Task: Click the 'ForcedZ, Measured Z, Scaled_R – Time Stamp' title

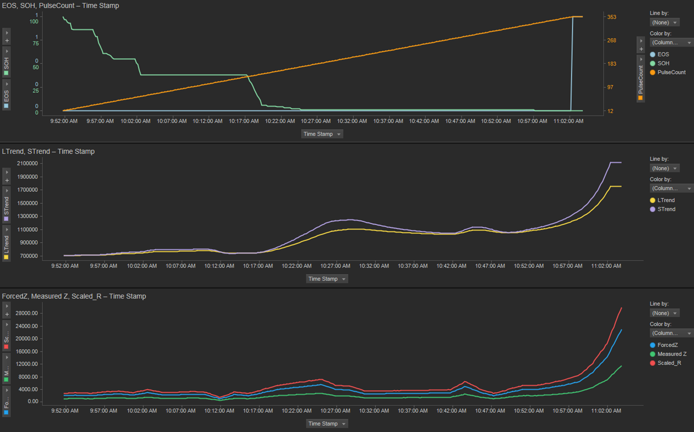Action: click(74, 296)
